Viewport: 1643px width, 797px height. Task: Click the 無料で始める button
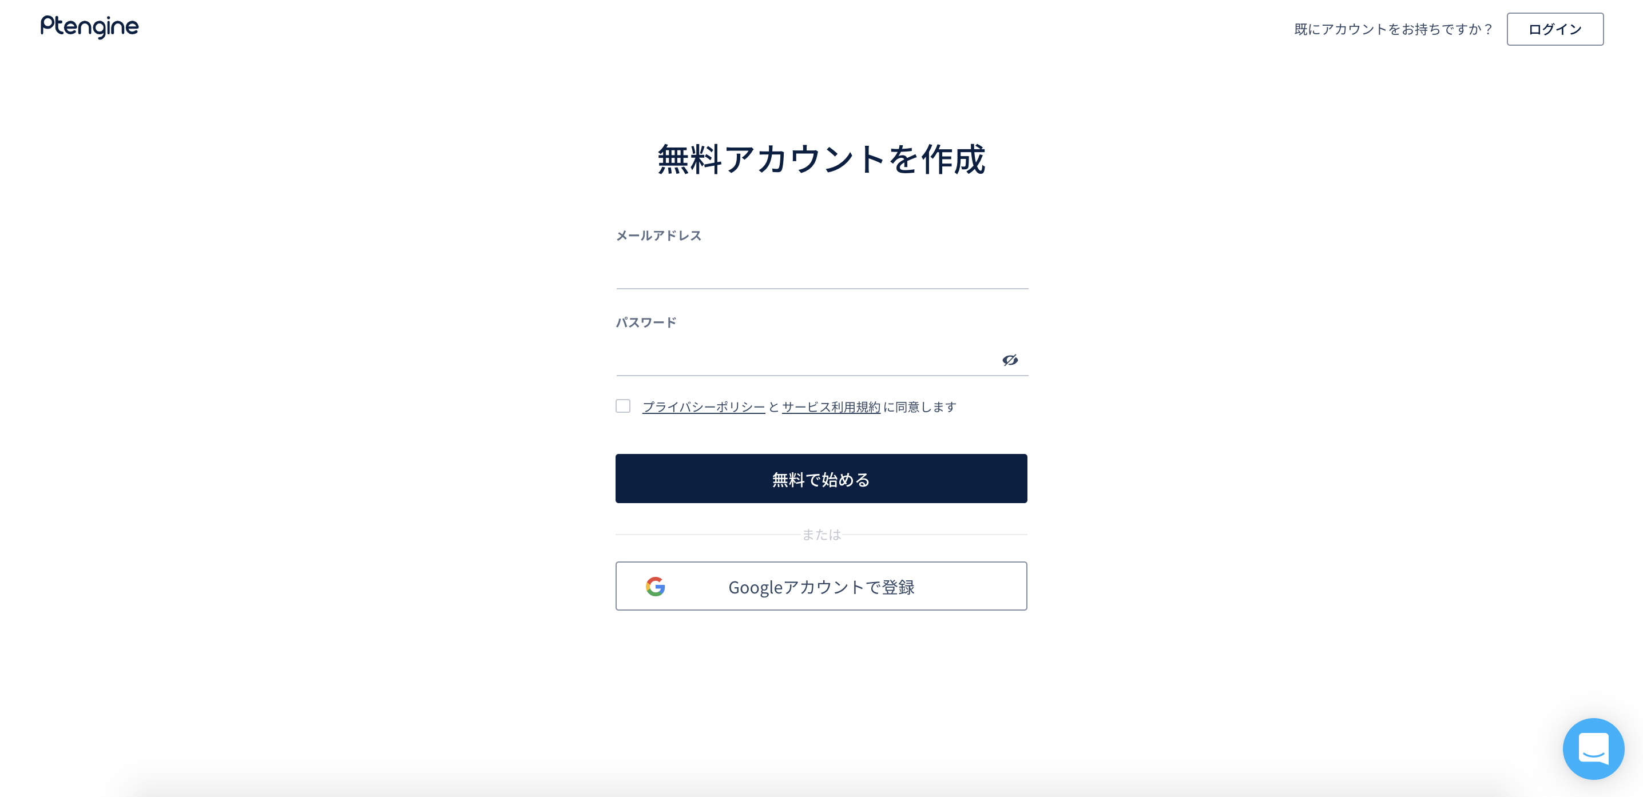[x=821, y=479]
